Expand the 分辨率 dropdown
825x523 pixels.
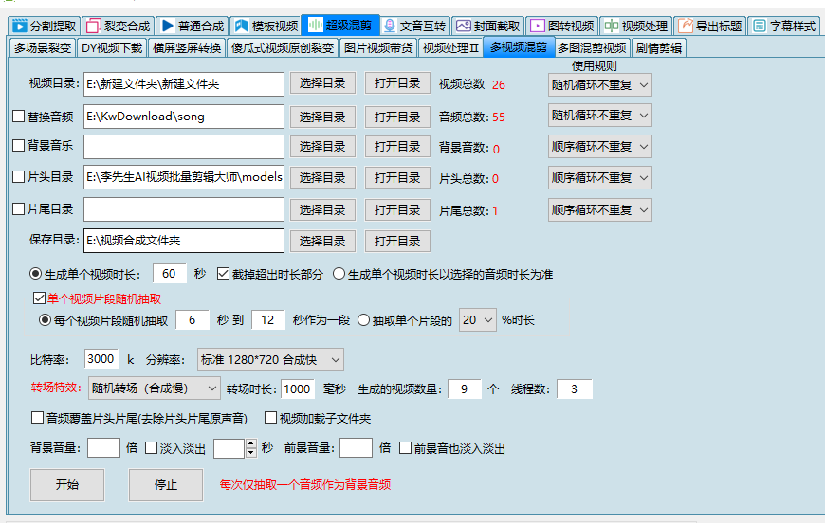click(269, 360)
